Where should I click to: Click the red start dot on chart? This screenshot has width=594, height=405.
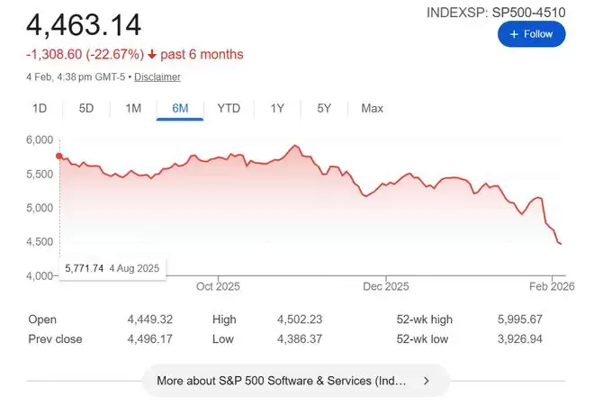pyautogui.click(x=59, y=156)
